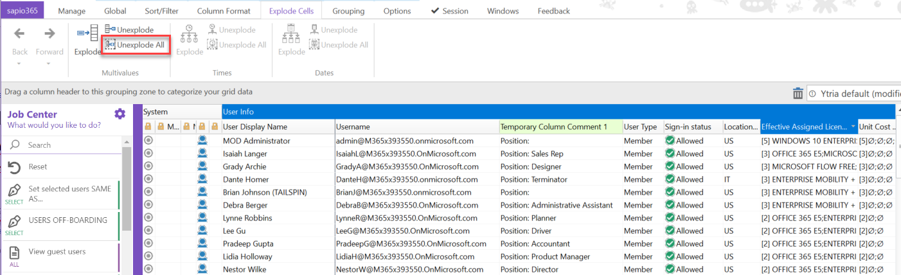Open Effective Assigned Licenses column filter arrow

click(x=853, y=127)
